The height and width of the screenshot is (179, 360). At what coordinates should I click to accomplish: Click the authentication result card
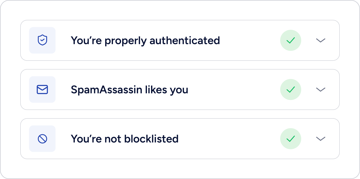tap(180, 40)
